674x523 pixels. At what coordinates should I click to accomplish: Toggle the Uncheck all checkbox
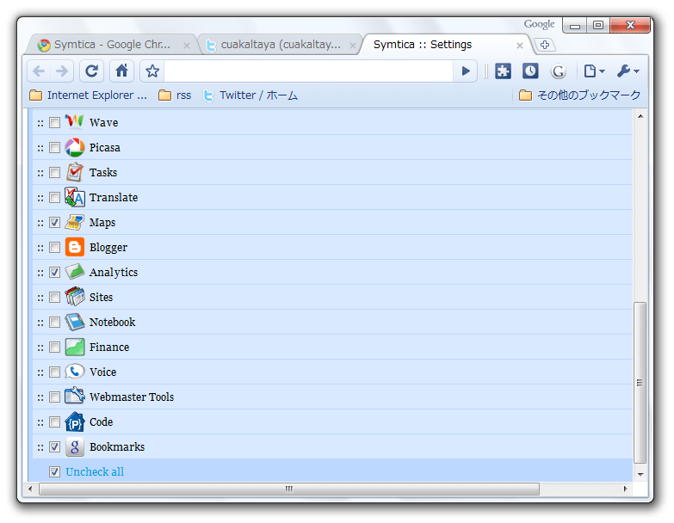pyautogui.click(x=54, y=472)
